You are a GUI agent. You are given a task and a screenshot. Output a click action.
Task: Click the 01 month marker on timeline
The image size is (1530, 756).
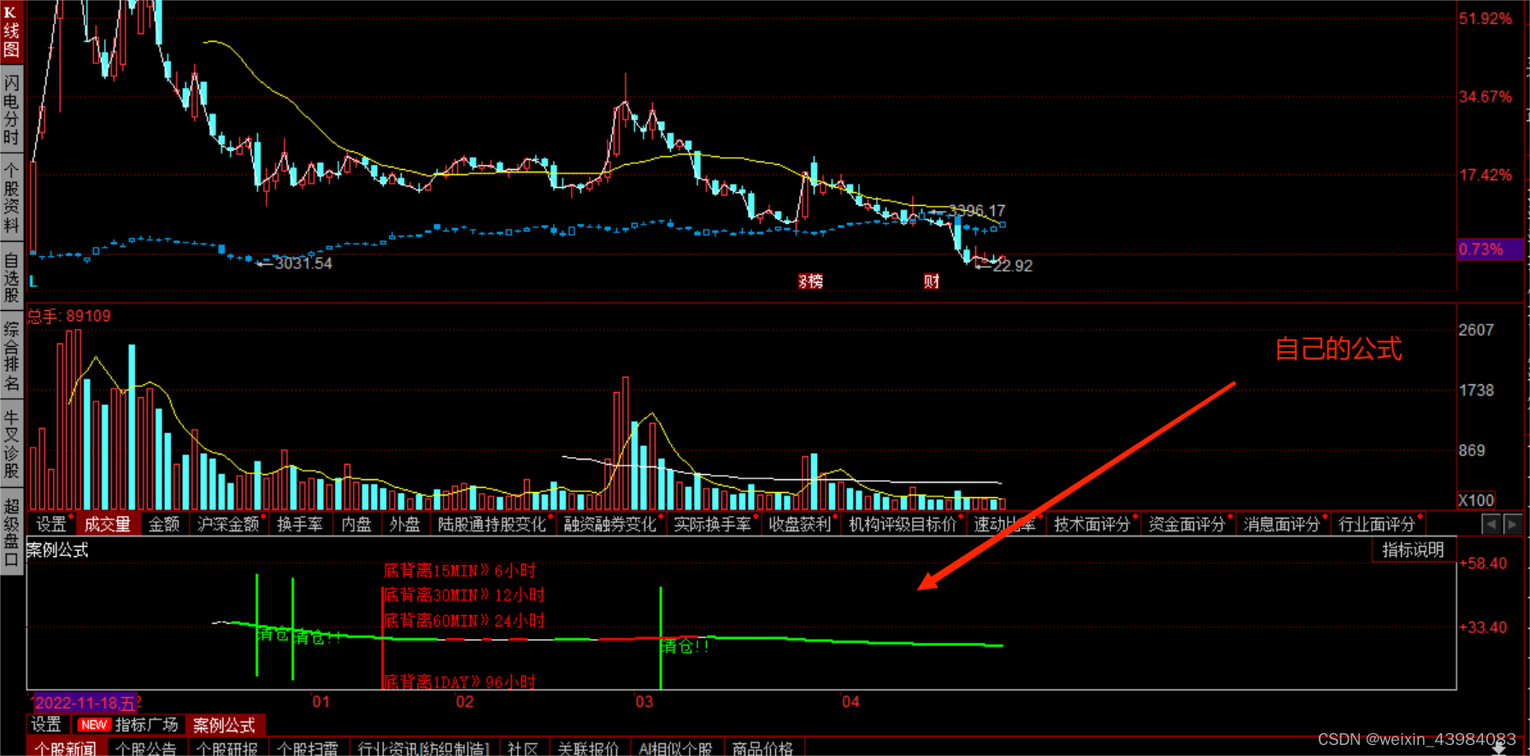click(321, 702)
